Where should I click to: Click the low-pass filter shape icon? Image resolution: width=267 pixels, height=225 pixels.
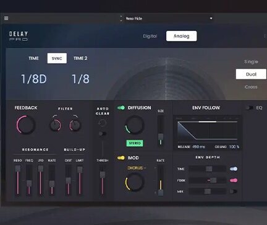75,116
